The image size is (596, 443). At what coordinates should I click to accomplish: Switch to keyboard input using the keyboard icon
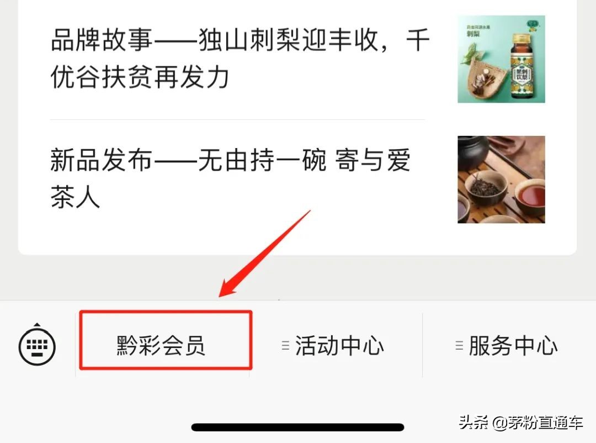pyautogui.click(x=37, y=345)
